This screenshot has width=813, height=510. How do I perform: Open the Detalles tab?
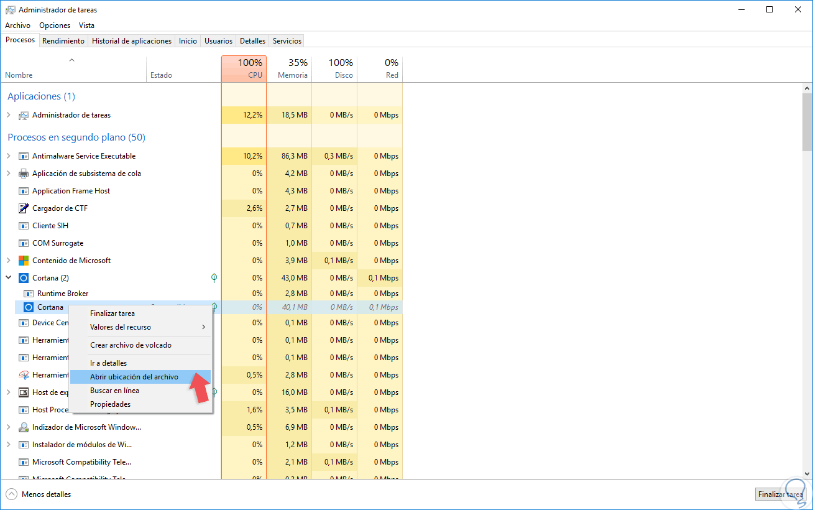[252, 41]
